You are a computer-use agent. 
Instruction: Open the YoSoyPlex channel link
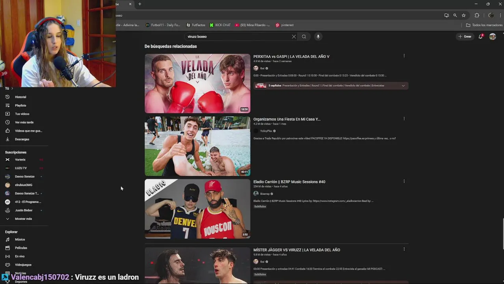click(266, 131)
